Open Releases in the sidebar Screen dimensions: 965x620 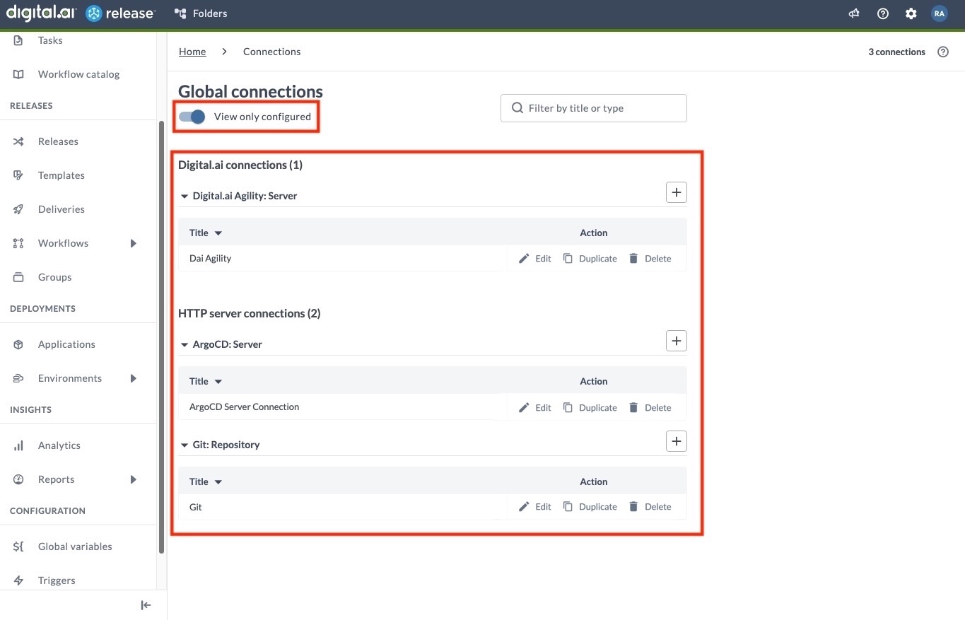coord(58,141)
